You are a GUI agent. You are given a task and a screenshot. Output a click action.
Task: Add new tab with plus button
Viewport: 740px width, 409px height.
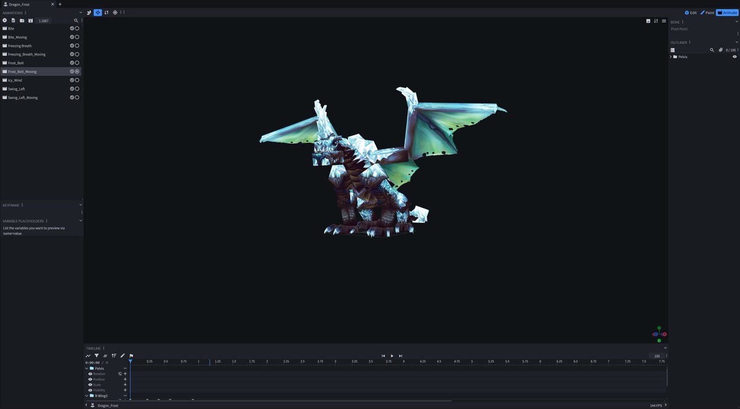pyautogui.click(x=60, y=4)
